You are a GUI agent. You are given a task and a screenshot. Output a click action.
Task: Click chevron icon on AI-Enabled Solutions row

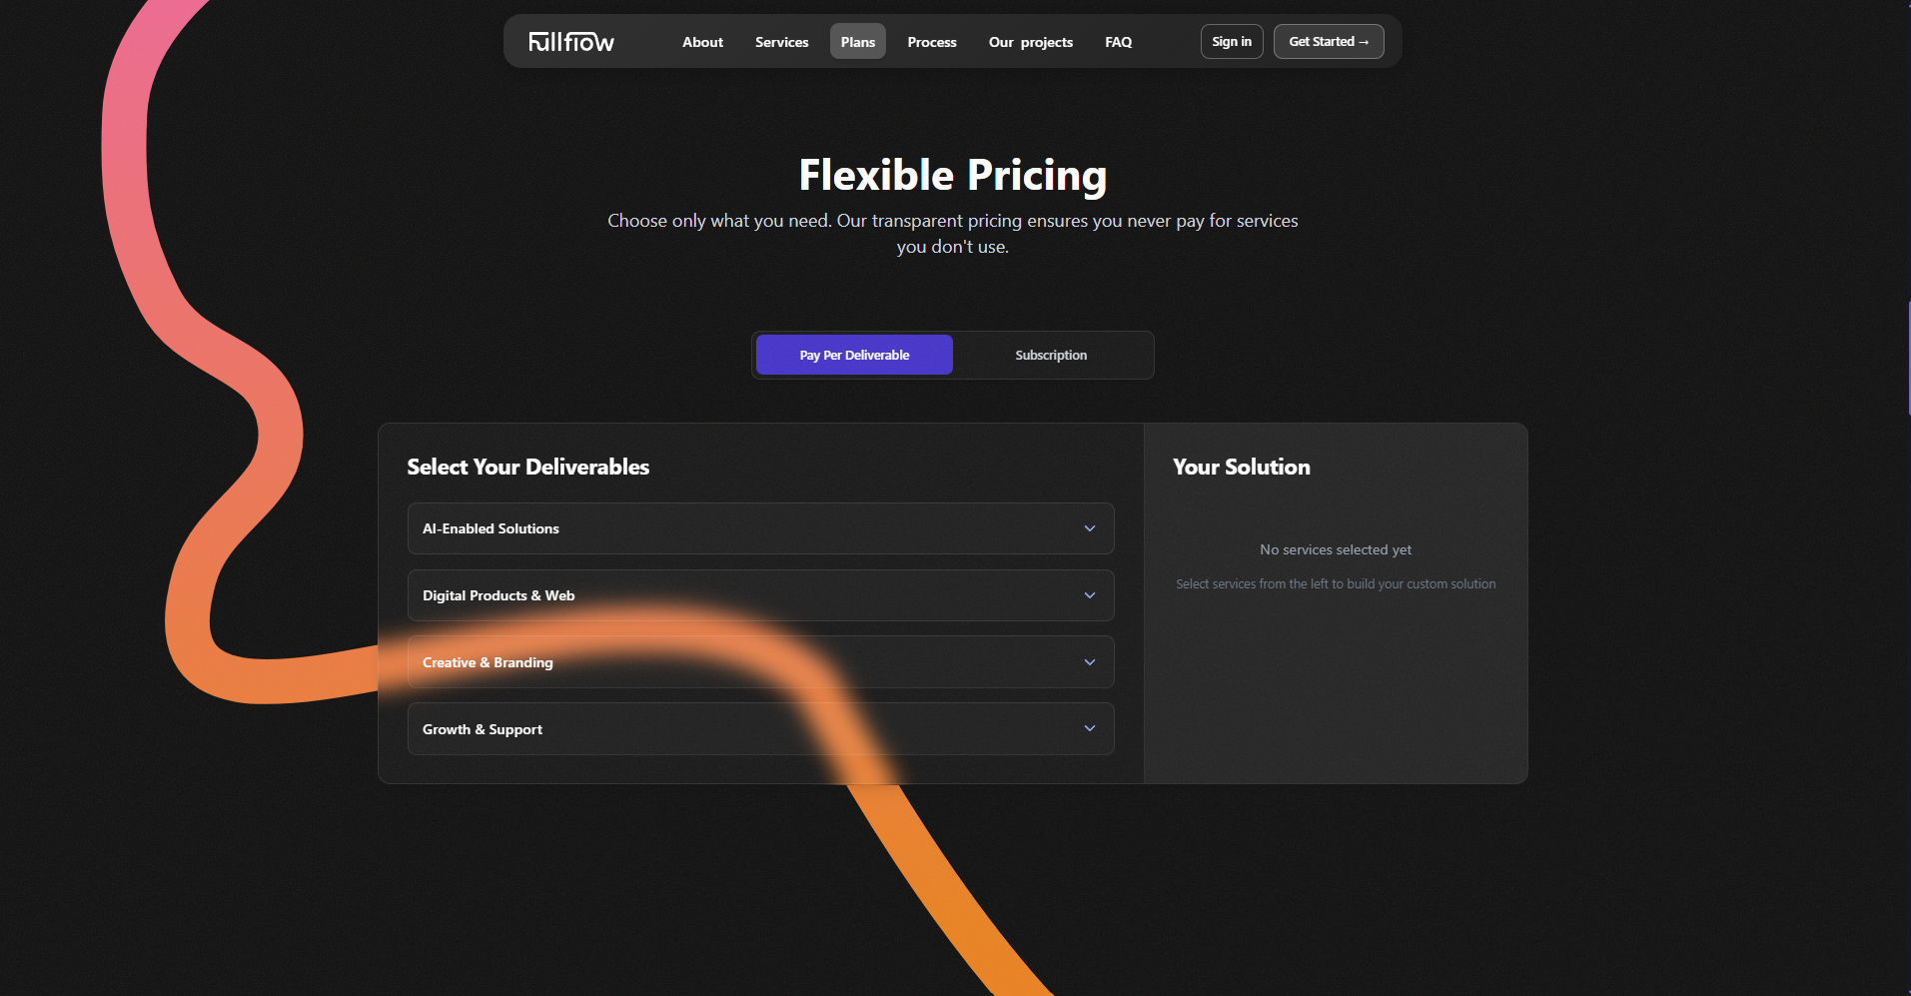pyautogui.click(x=1090, y=528)
